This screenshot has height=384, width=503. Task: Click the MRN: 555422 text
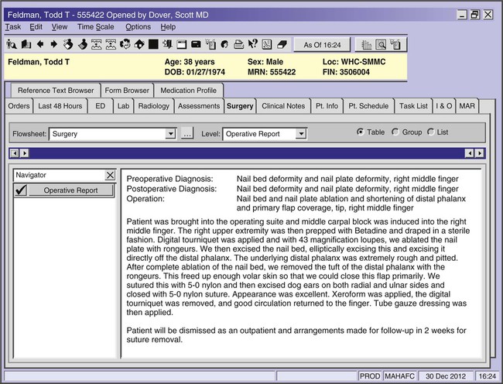[272, 72]
